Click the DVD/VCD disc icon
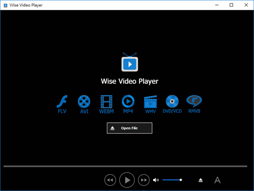The width and height of the screenshot is (254, 191). (172, 102)
